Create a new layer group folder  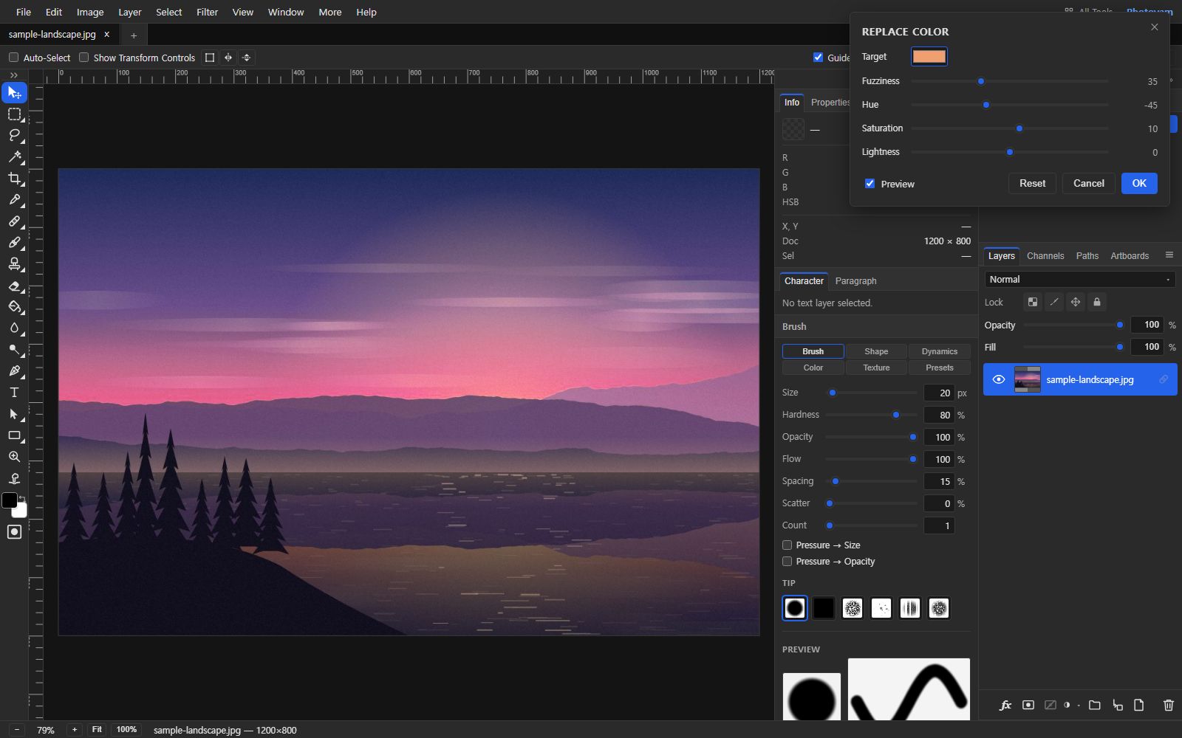[1095, 706]
